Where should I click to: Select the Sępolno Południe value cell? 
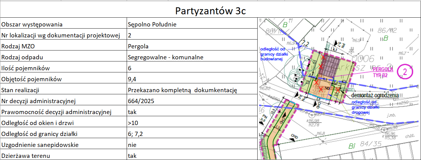coord(192,24)
